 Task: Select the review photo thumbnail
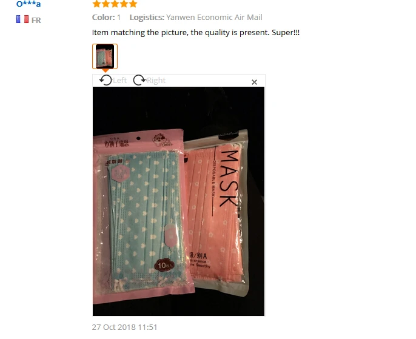tap(105, 56)
